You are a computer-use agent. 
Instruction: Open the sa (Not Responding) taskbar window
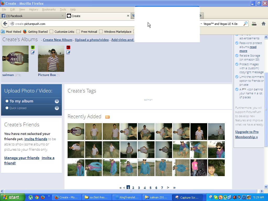click(97, 197)
